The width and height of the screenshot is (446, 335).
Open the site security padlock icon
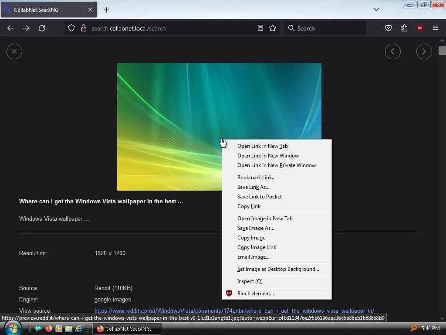coord(84,28)
